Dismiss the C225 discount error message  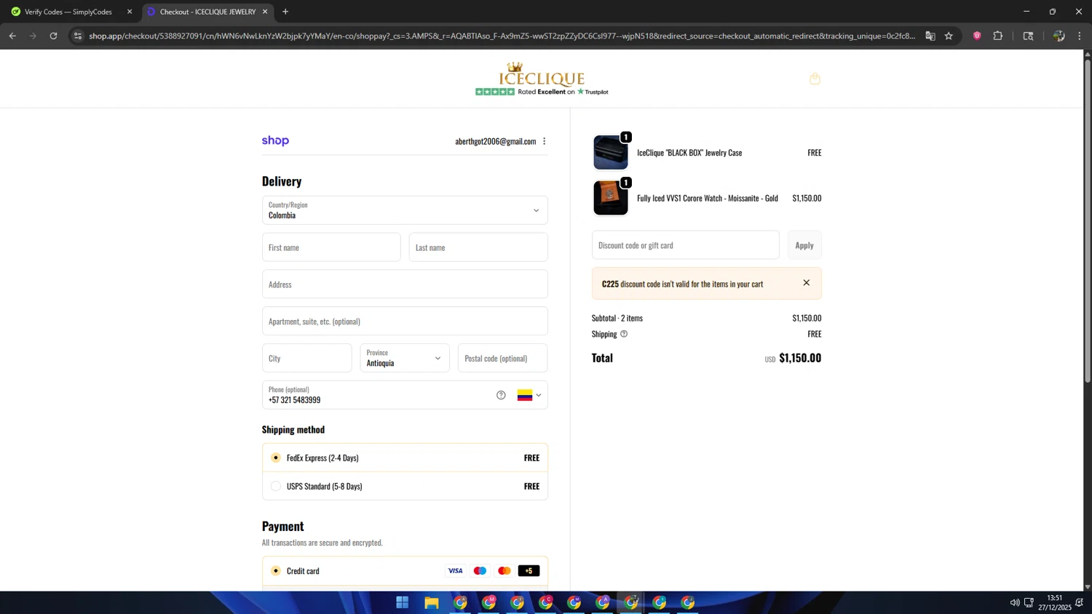[x=806, y=283]
